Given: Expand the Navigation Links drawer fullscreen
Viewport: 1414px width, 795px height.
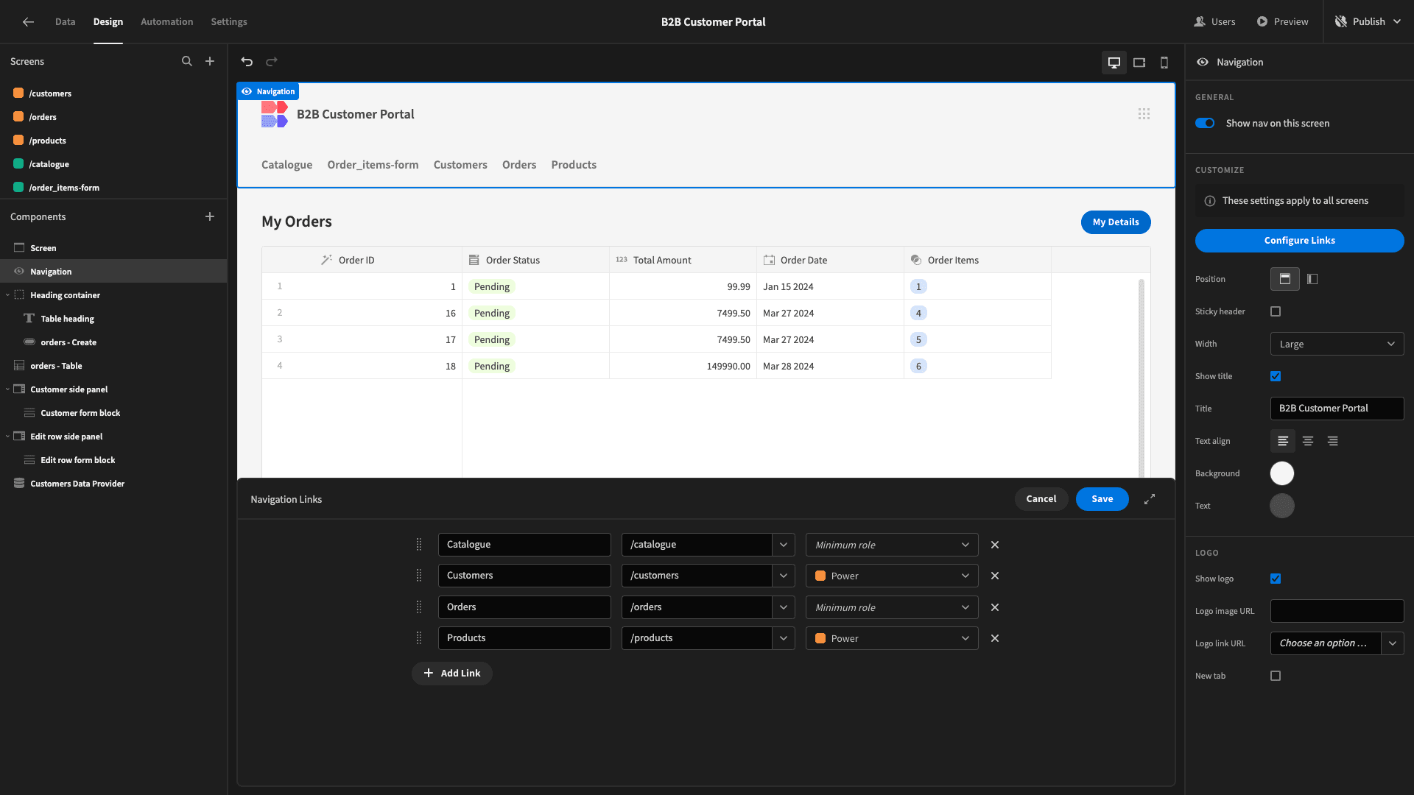Looking at the screenshot, I should pos(1150,499).
